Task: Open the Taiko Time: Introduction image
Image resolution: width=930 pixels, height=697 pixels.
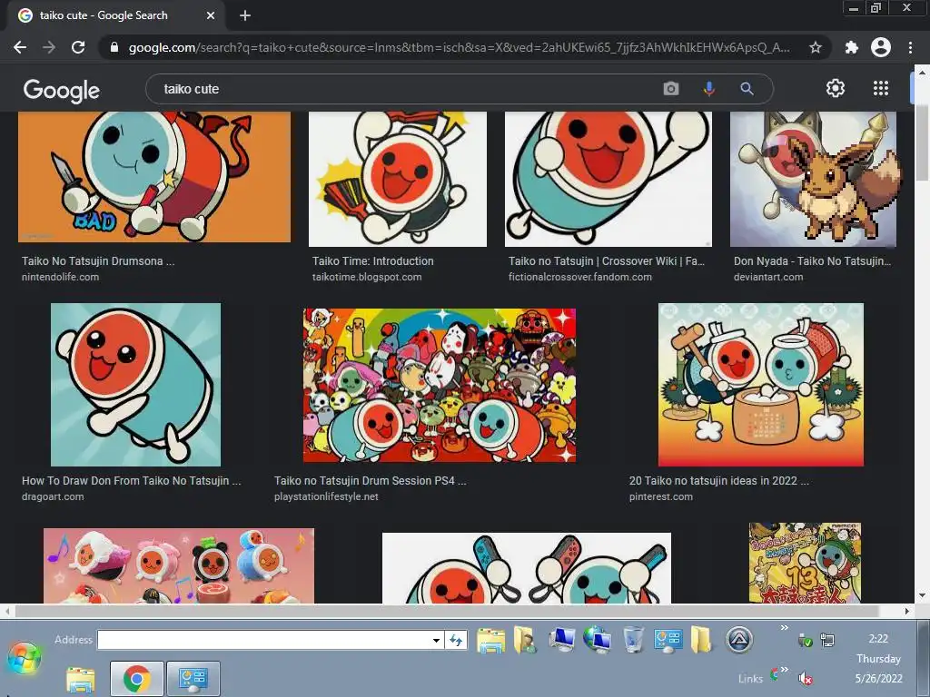Action: point(398,179)
